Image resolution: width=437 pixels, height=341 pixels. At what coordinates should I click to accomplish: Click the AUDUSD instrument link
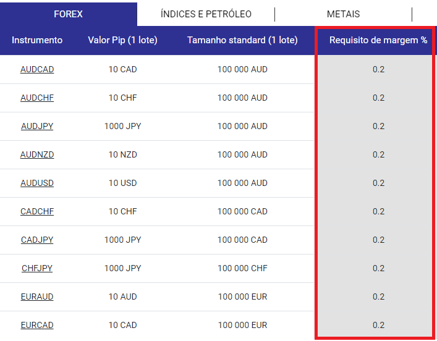coord(37,183)
